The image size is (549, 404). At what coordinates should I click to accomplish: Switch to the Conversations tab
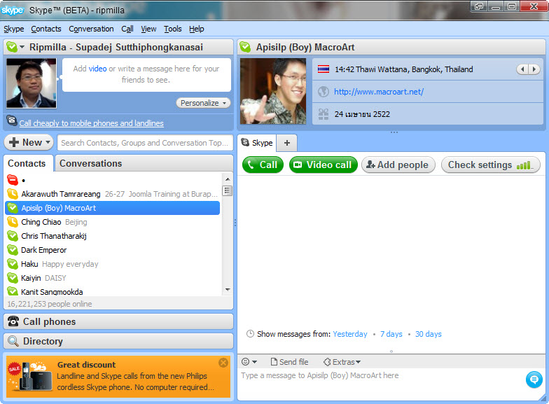coord(90,163)
